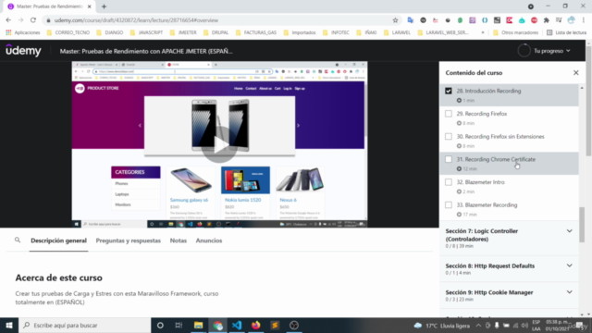Click the course title Master: Pruebas de Rendimiento
592x333 pixels.
click(146, 51)
